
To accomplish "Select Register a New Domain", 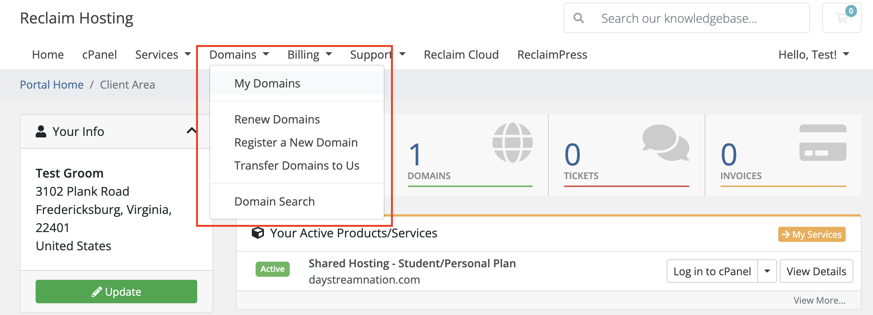I will tap(297, 142).
